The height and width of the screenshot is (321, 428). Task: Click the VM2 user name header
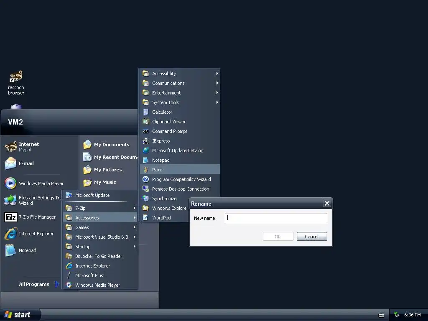(15, 122)
